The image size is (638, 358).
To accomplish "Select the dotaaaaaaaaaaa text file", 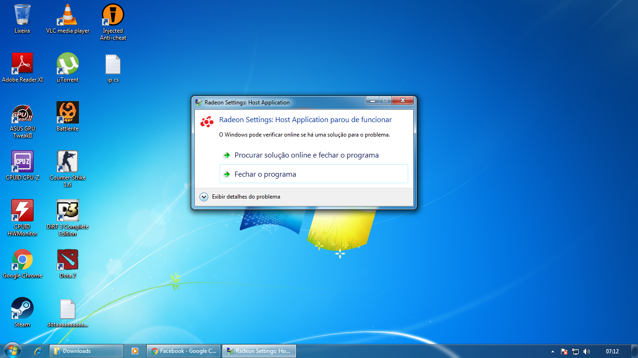I will 68,312.
